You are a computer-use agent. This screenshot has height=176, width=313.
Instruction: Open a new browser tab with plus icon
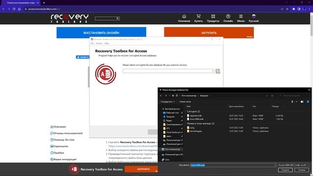click(x=44, y=3)
